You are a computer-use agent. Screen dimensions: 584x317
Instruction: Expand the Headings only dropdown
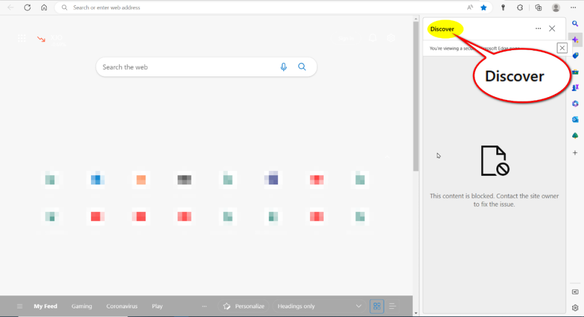click(x=319, y=306)
